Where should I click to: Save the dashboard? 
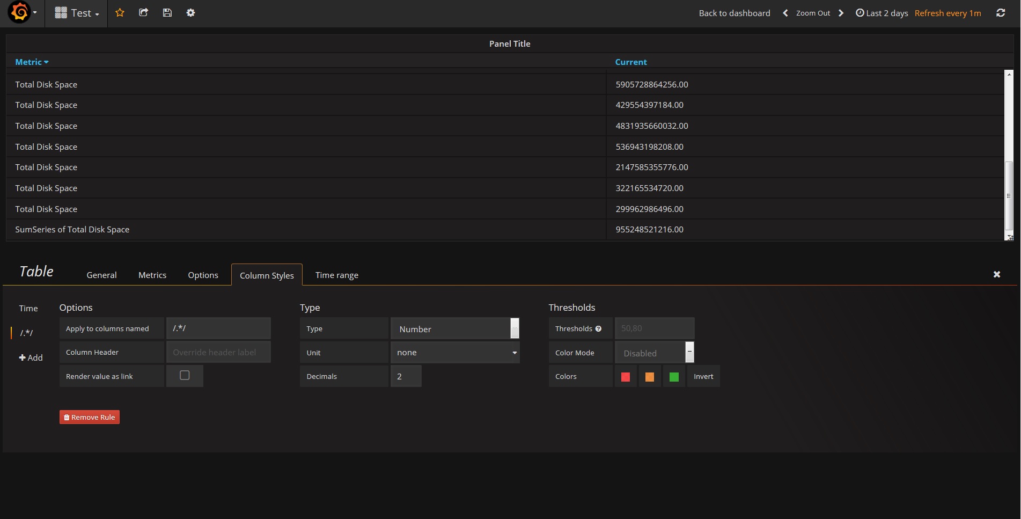[167, 12]
